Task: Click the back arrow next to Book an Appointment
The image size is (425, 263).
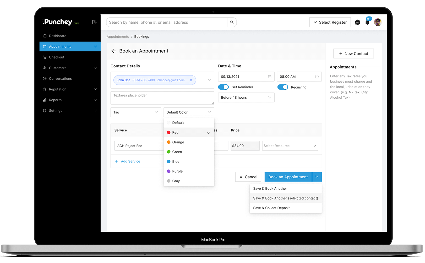Action: click(x=113, y=51)
